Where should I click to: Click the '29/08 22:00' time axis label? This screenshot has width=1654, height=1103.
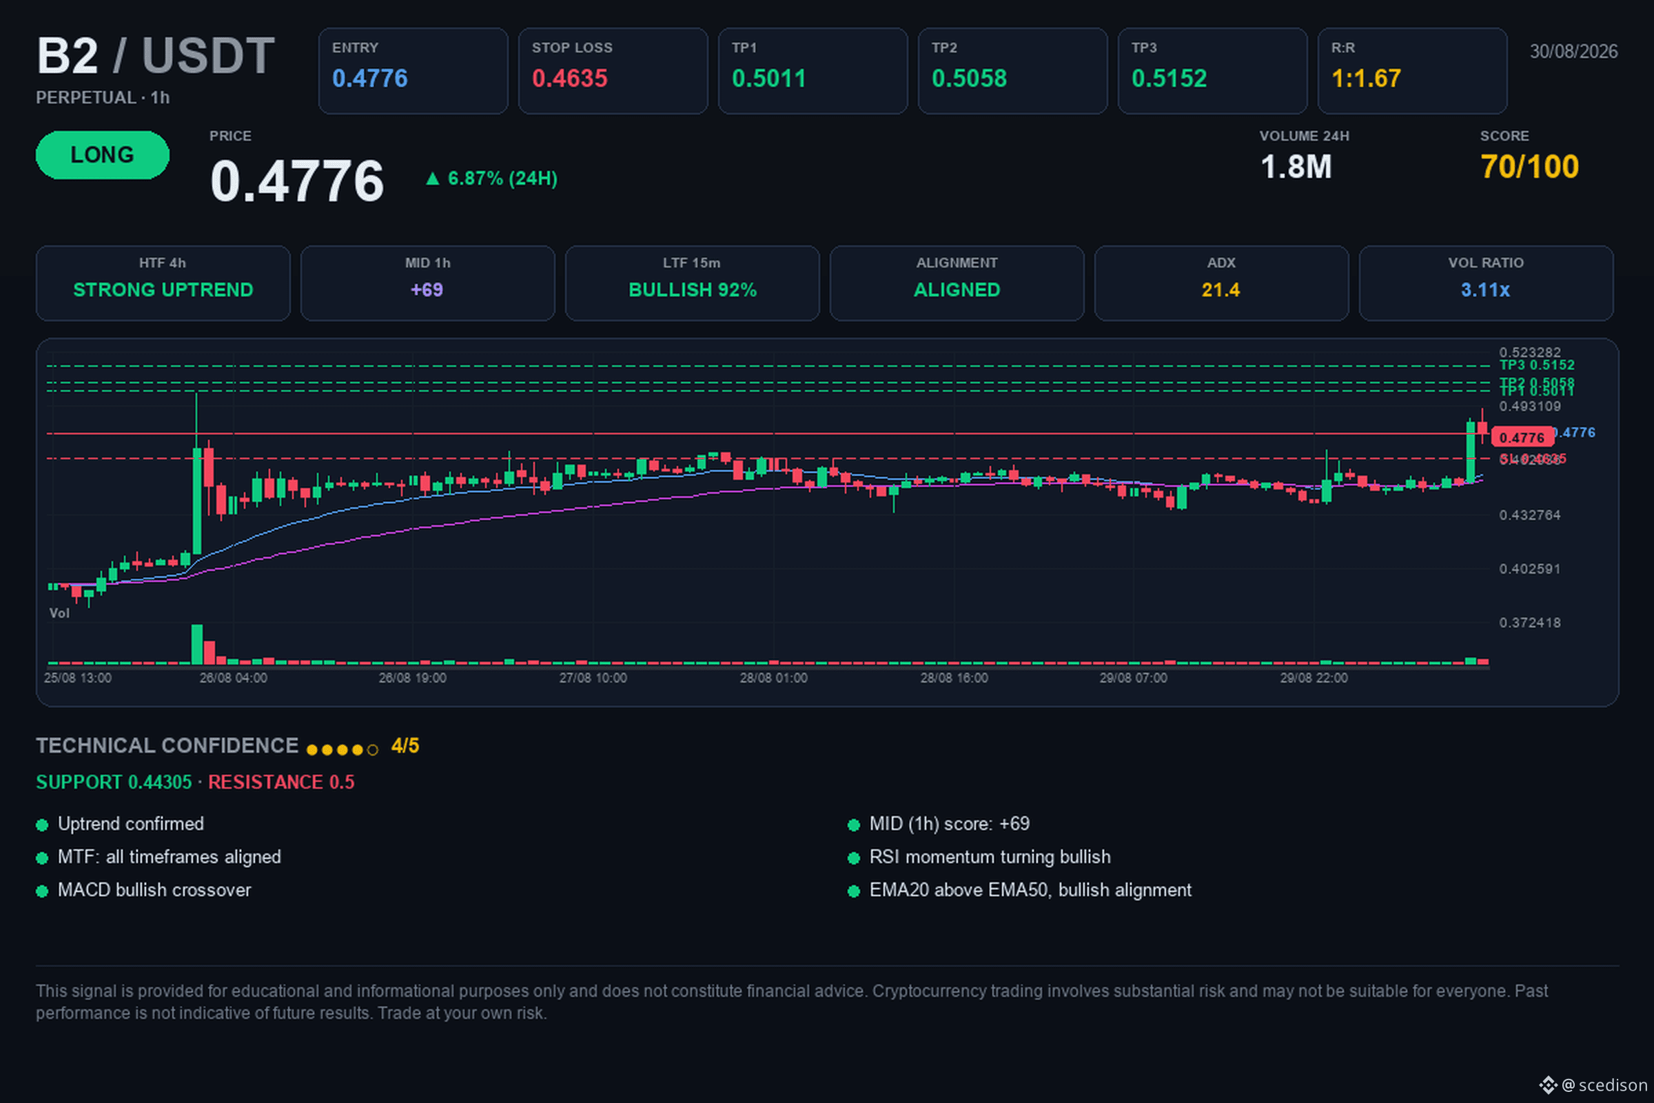[1314, 678]
